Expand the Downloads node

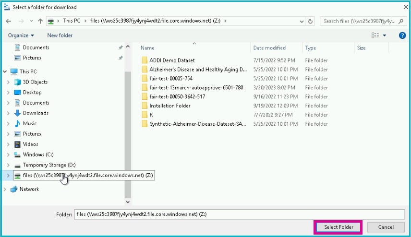pyautogui.click(x=8, y=113)
